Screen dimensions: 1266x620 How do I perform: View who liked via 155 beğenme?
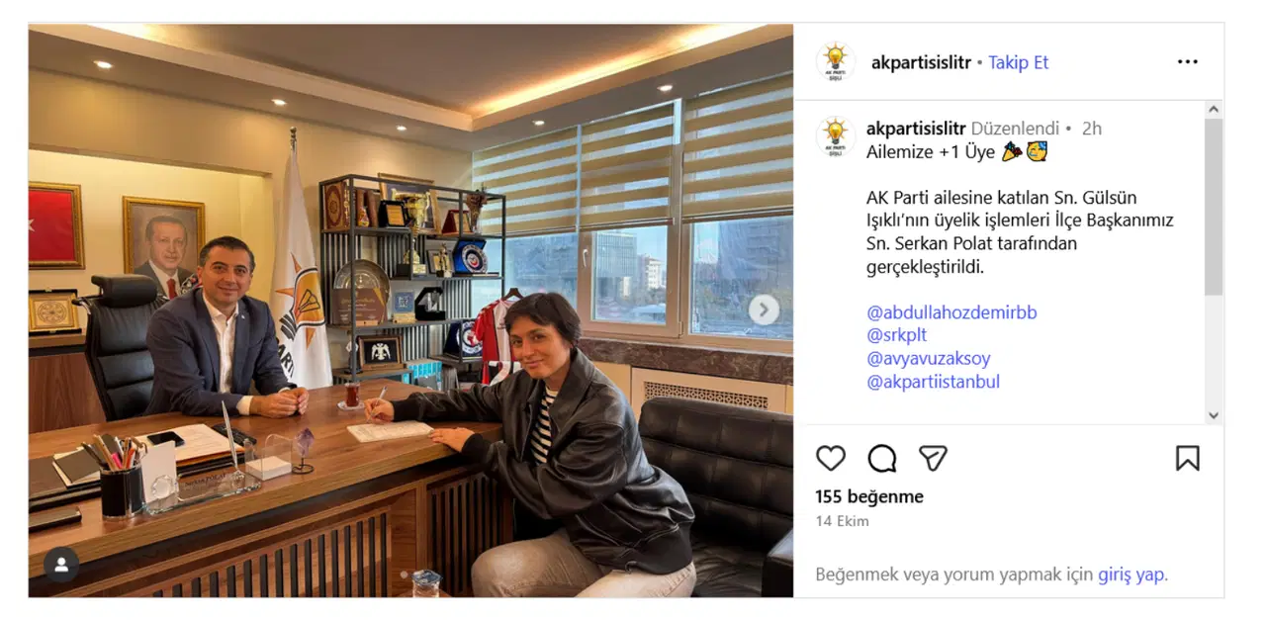869,496
